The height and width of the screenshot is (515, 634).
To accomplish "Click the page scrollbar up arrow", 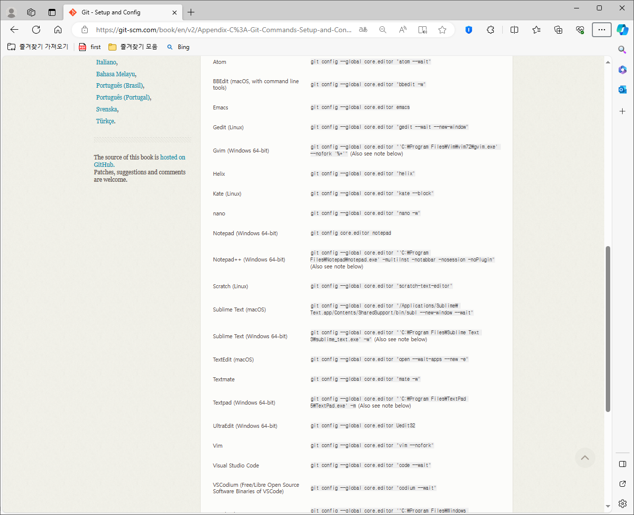I will coord(608,62).
